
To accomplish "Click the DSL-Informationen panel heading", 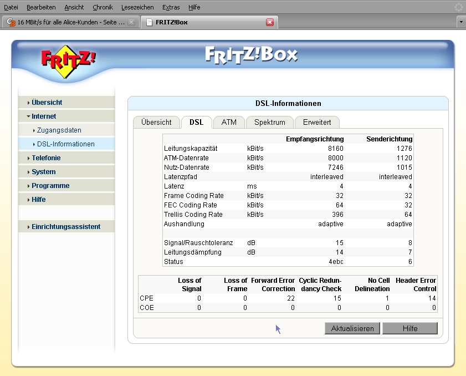I will [288, 103].
